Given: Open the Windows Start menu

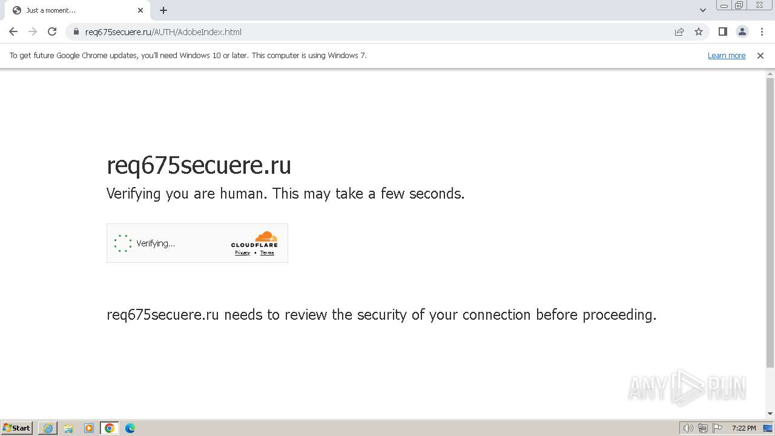Looking at the screenshot, I should 17,428.
